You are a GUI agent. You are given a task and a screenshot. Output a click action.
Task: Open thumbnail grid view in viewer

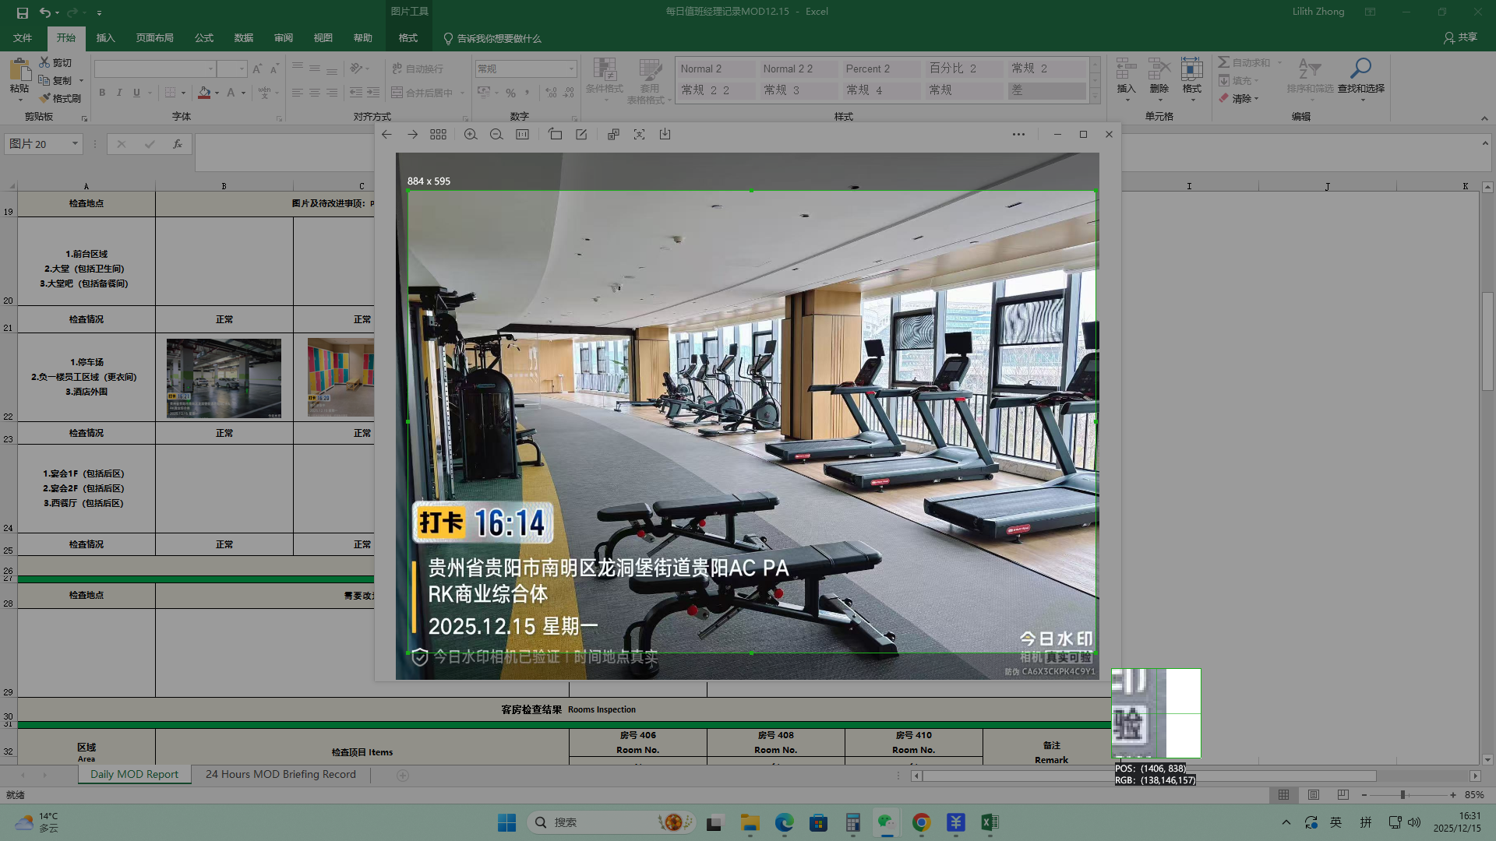click(x=438, y=135)
